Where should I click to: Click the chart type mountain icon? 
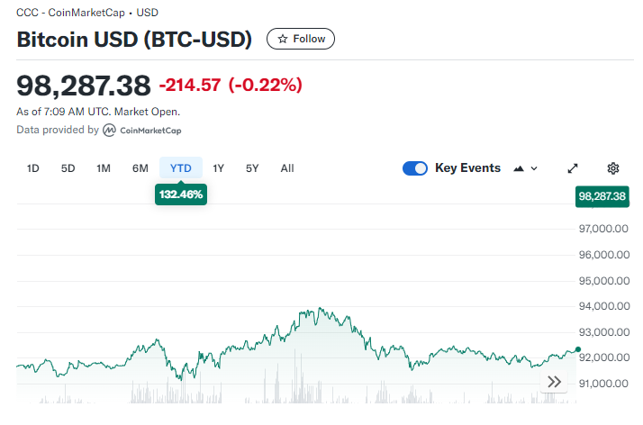click(x=519, y=168)
